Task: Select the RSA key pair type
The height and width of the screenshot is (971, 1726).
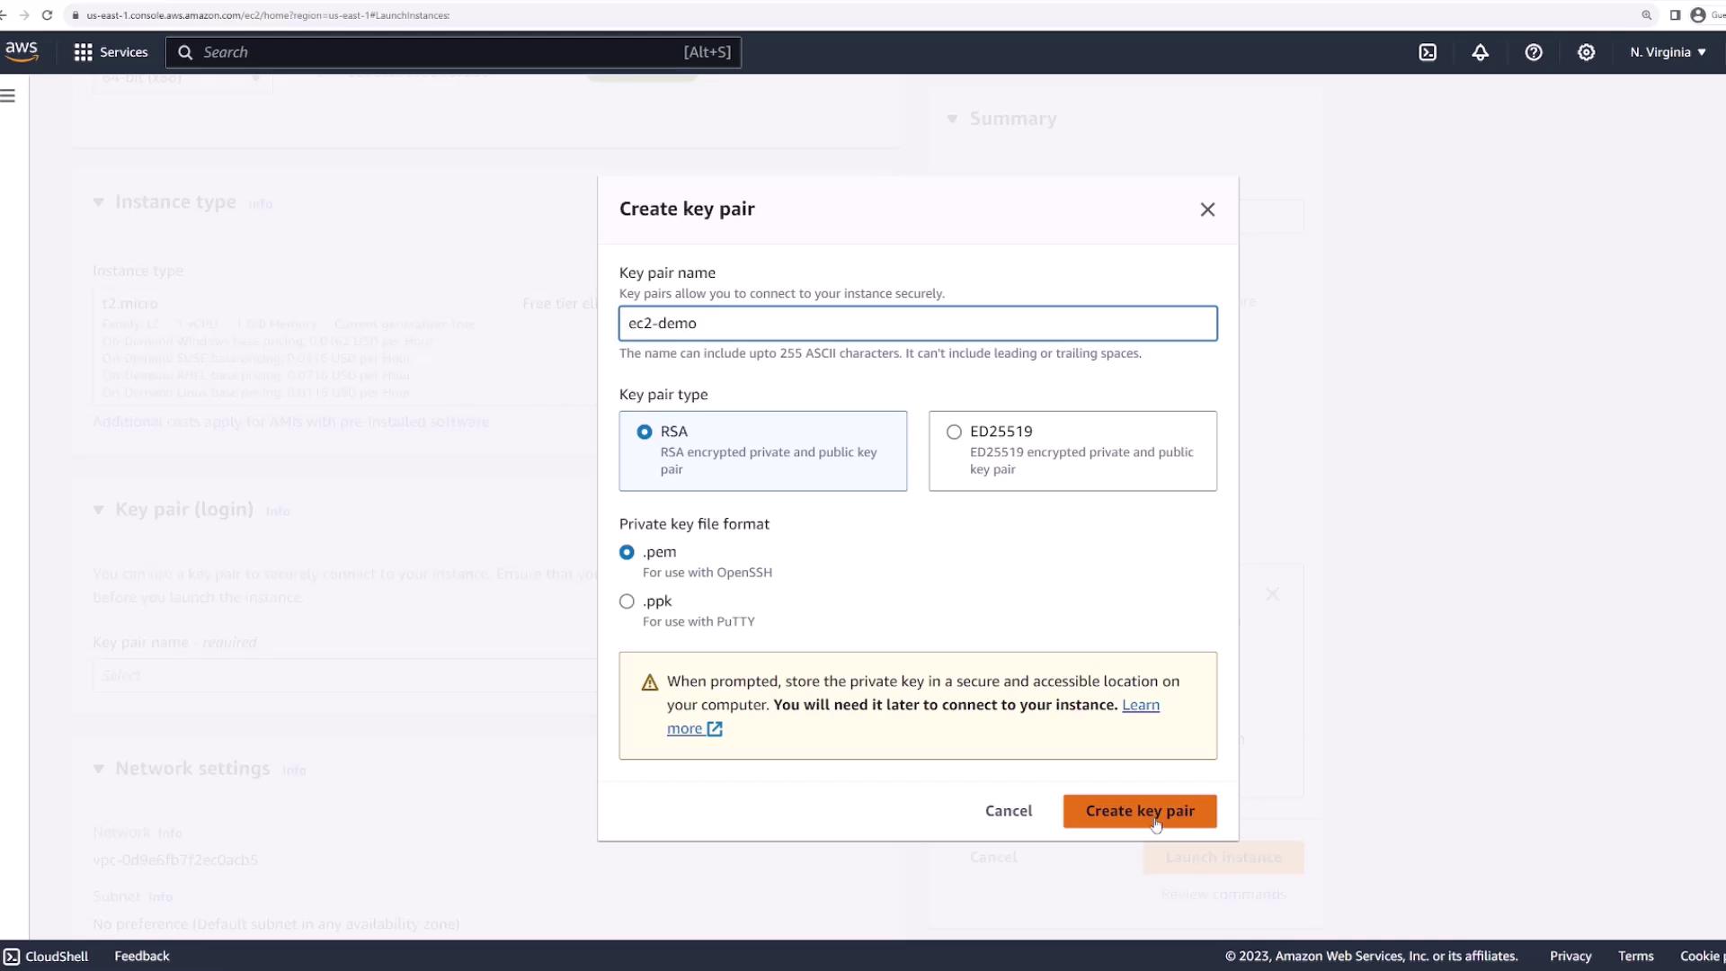Action: pos(645,432)
